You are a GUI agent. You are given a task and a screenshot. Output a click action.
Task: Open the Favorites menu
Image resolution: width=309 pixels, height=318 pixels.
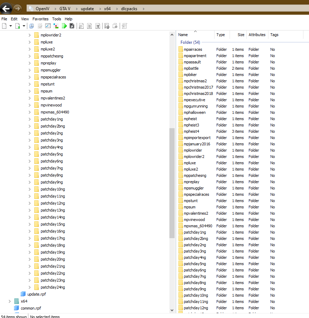[x=41, y=19]
